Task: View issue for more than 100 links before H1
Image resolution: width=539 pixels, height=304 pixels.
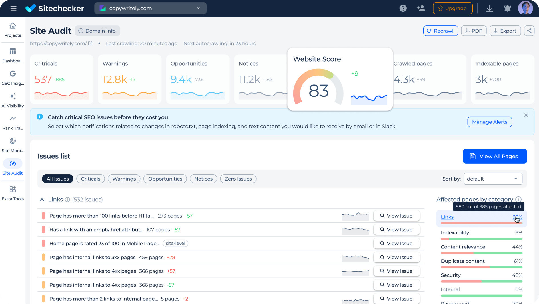Action: (396, 216)
